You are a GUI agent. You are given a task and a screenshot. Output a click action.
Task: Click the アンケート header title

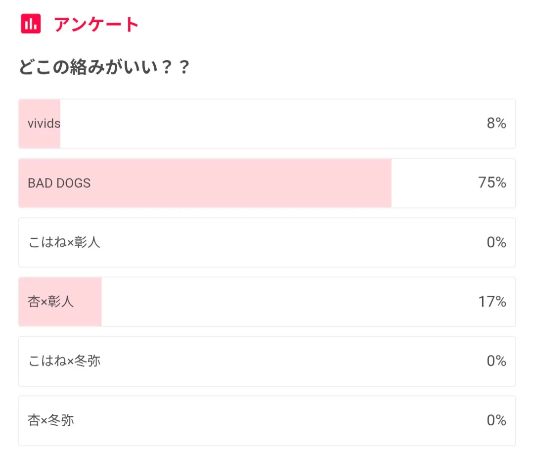point(96,24)
